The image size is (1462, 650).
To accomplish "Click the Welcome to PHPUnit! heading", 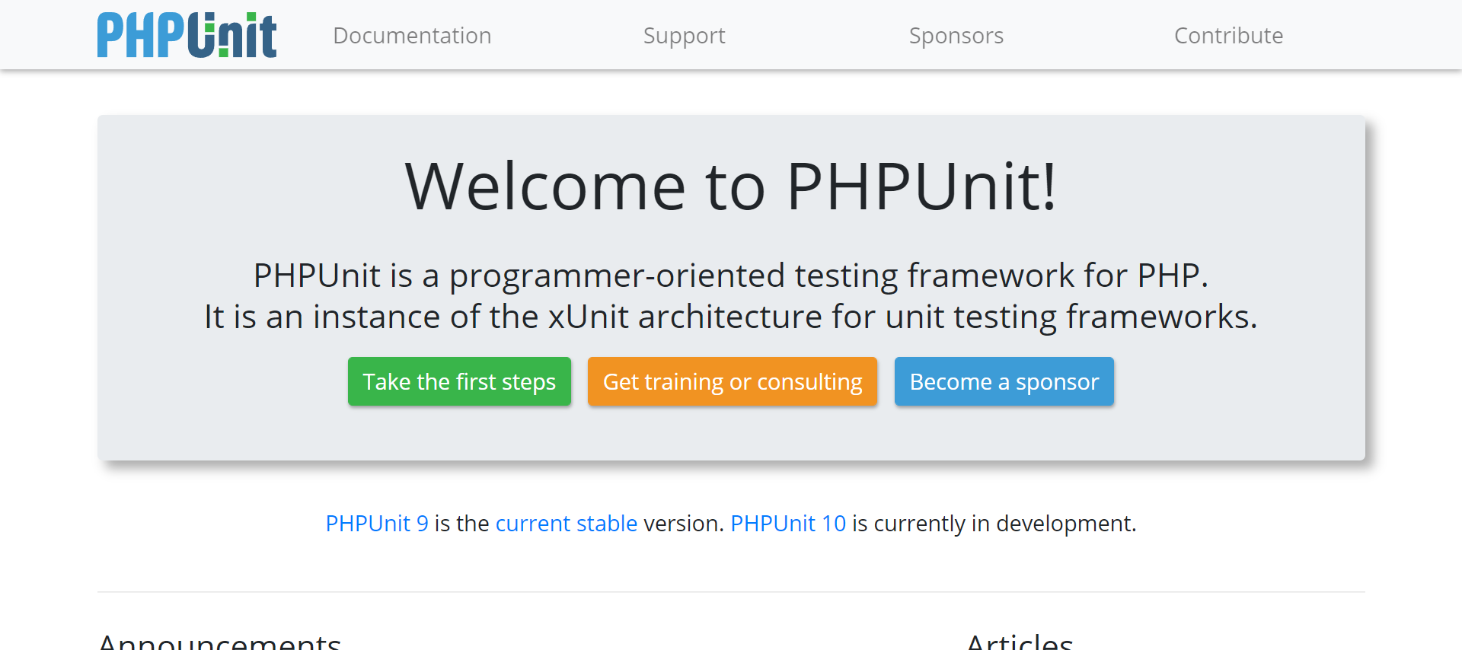I will coord(731,186).
